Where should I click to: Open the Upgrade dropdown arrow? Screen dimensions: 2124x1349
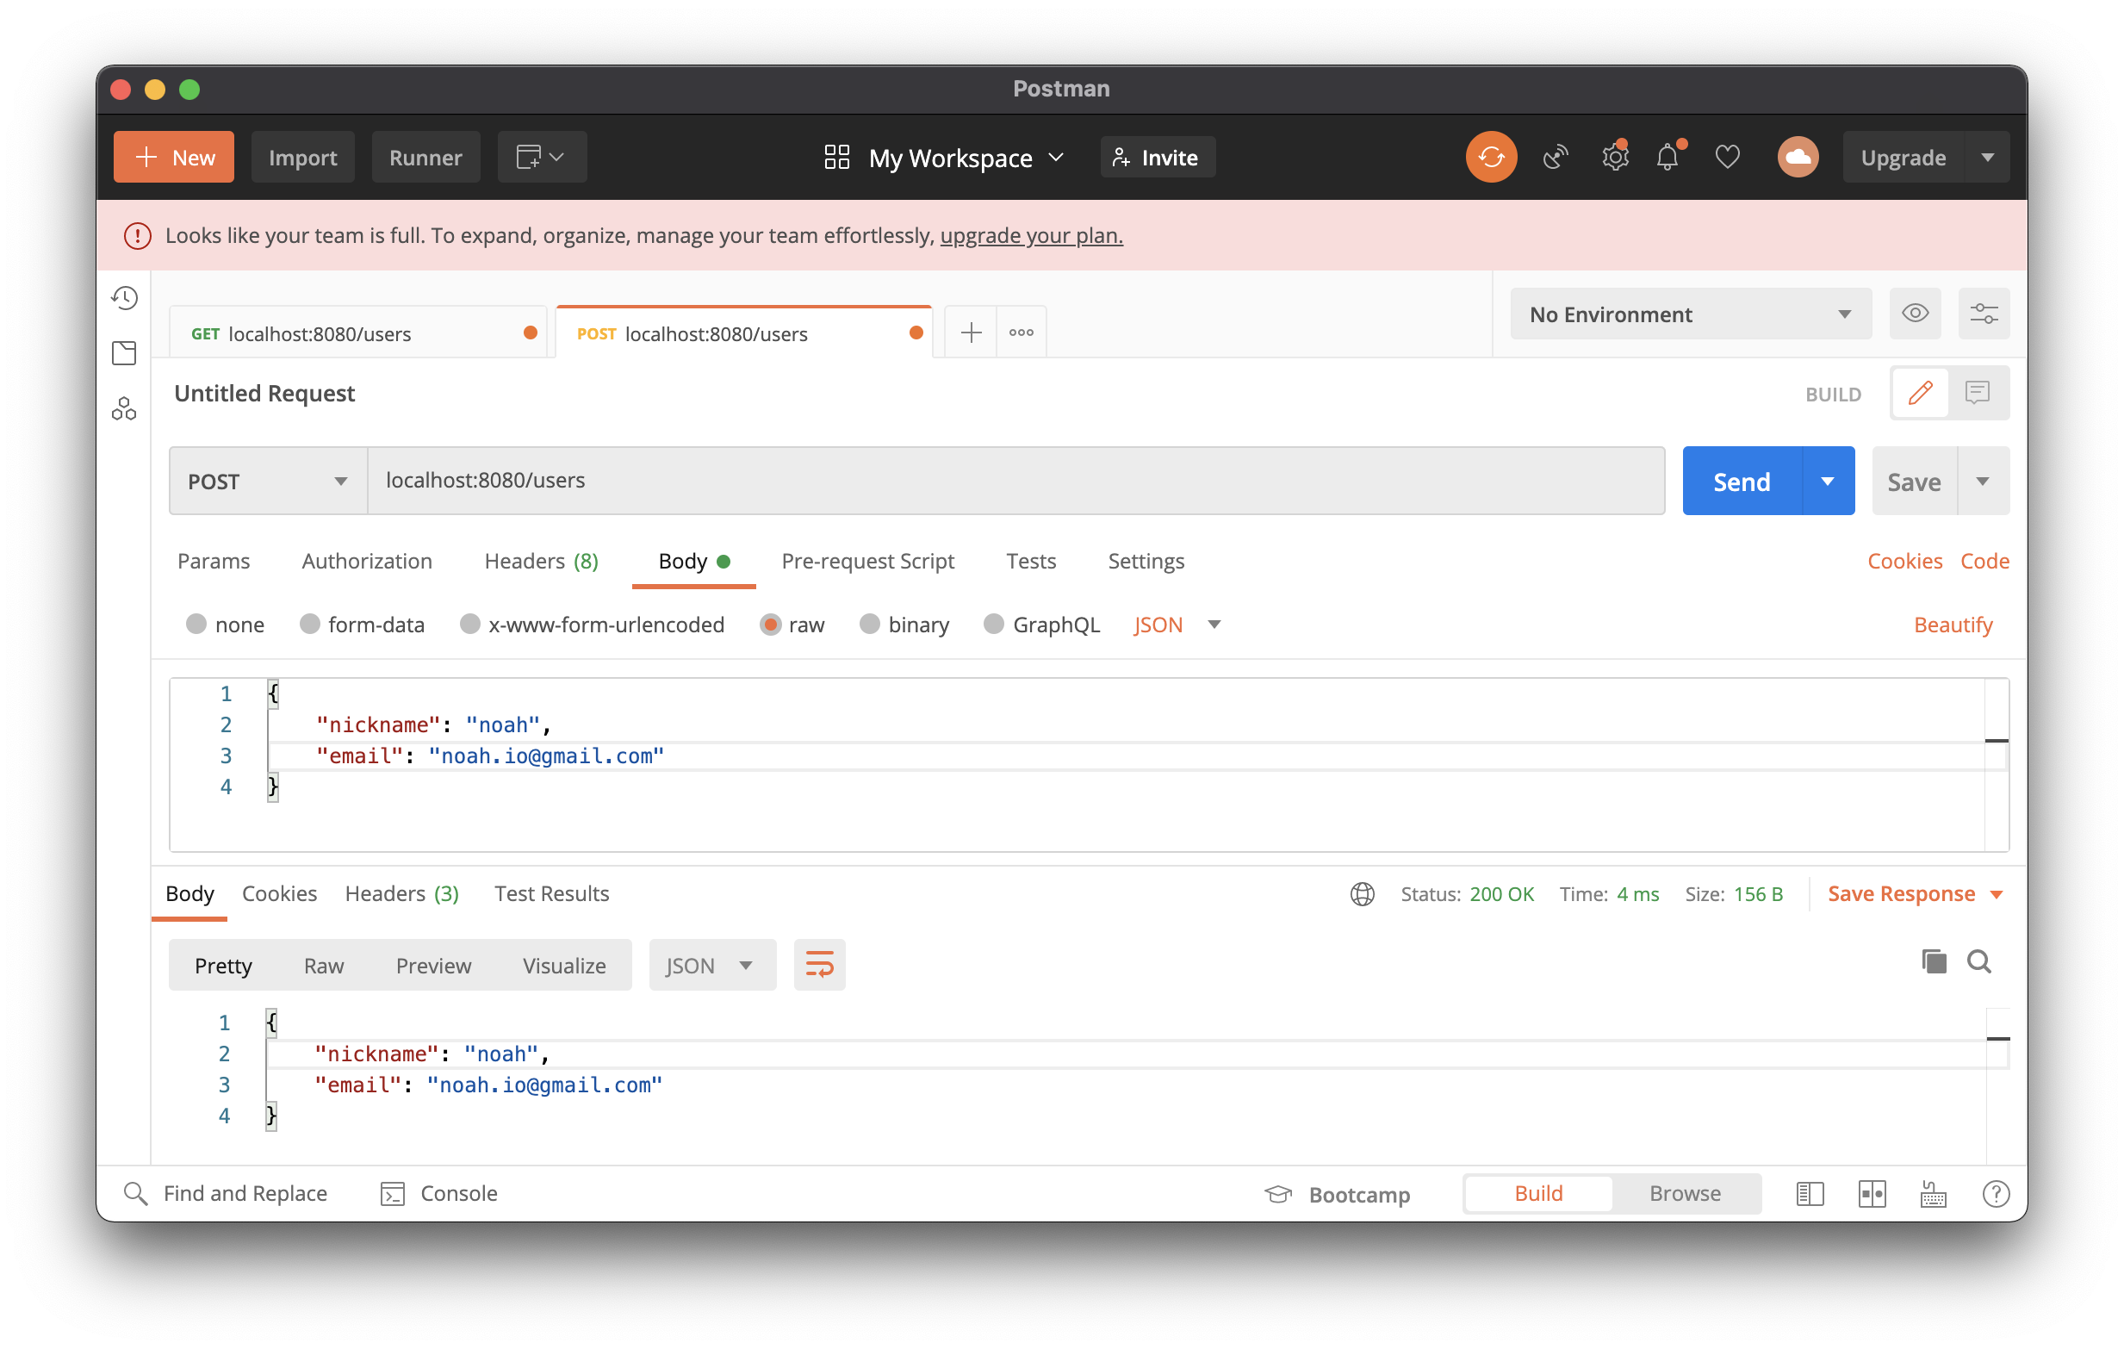point(1987,158)
